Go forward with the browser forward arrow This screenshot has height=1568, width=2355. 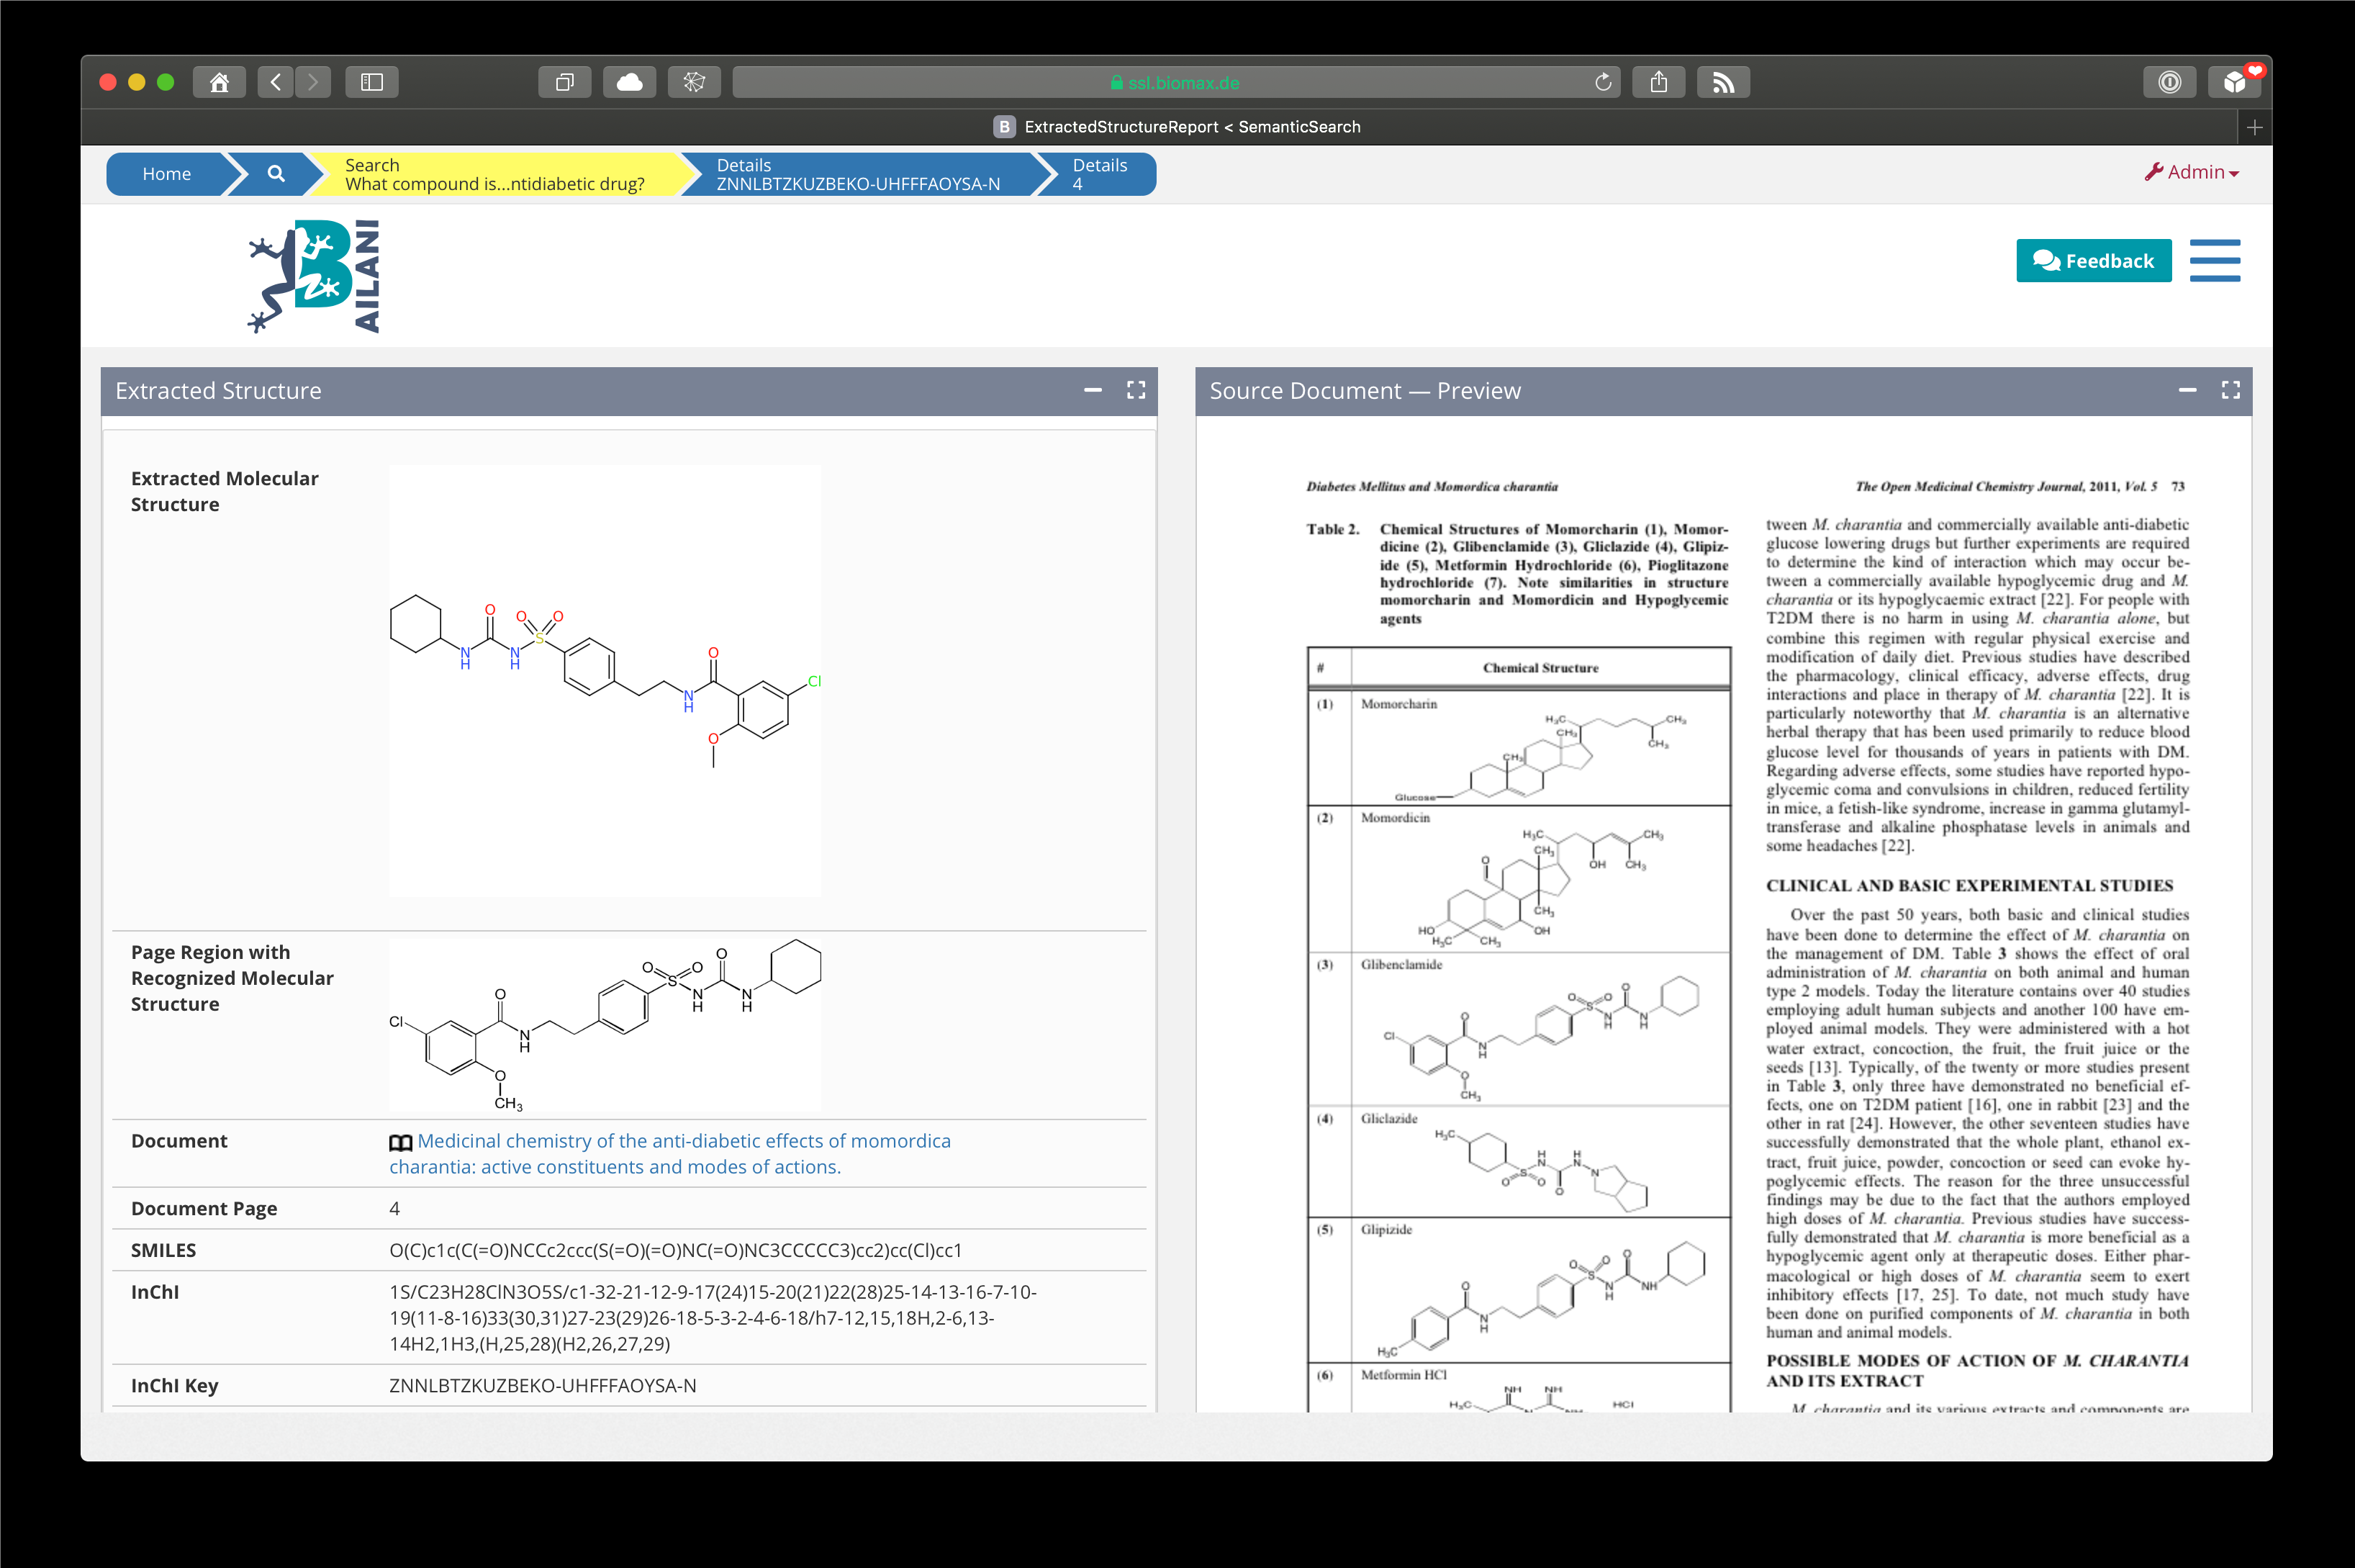coord(313,82)
